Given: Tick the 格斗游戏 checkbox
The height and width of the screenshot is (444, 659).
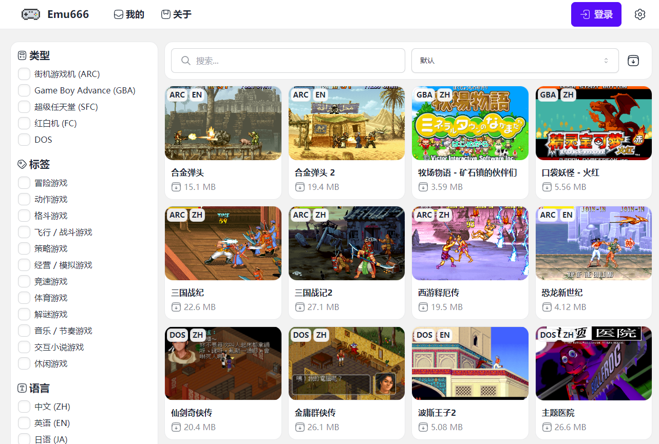Looking at the screenshot, I should [x=24, y=216].
